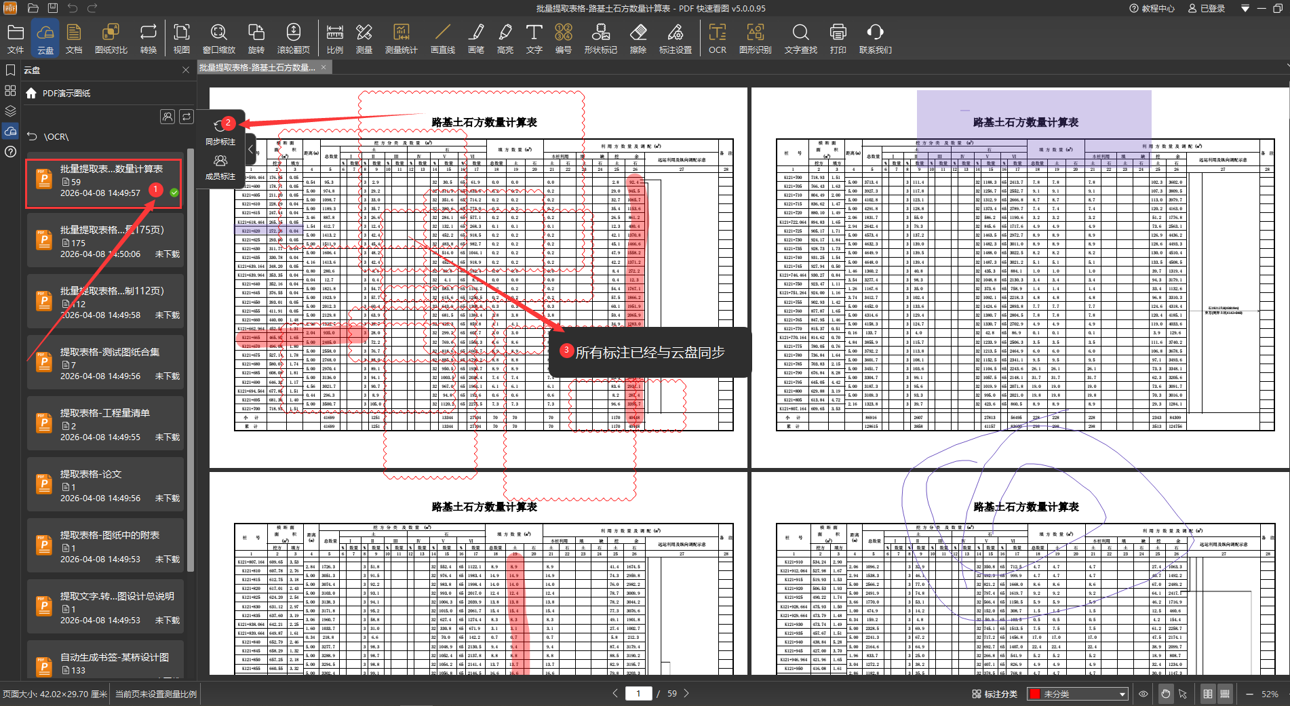Select the 画直线 straight line tool
The height and width of the screenshot is (706, 1290).
[442, 38]
